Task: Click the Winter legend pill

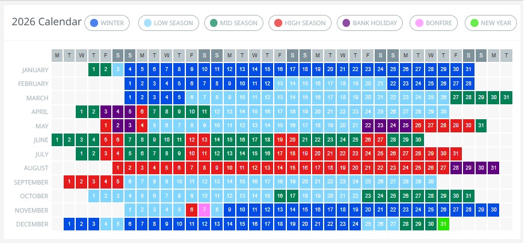Action: tap(107, 23)
